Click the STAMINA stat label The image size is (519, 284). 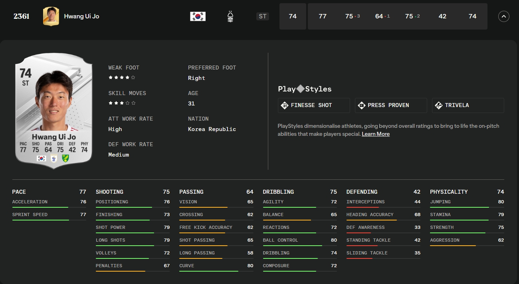(x=440, y=214)
